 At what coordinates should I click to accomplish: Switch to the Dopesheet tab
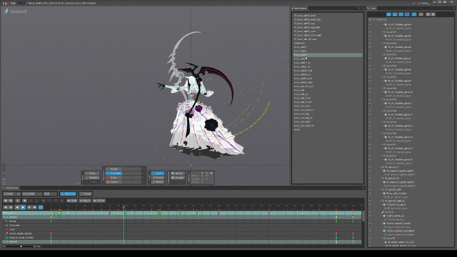tap(11, 188)
